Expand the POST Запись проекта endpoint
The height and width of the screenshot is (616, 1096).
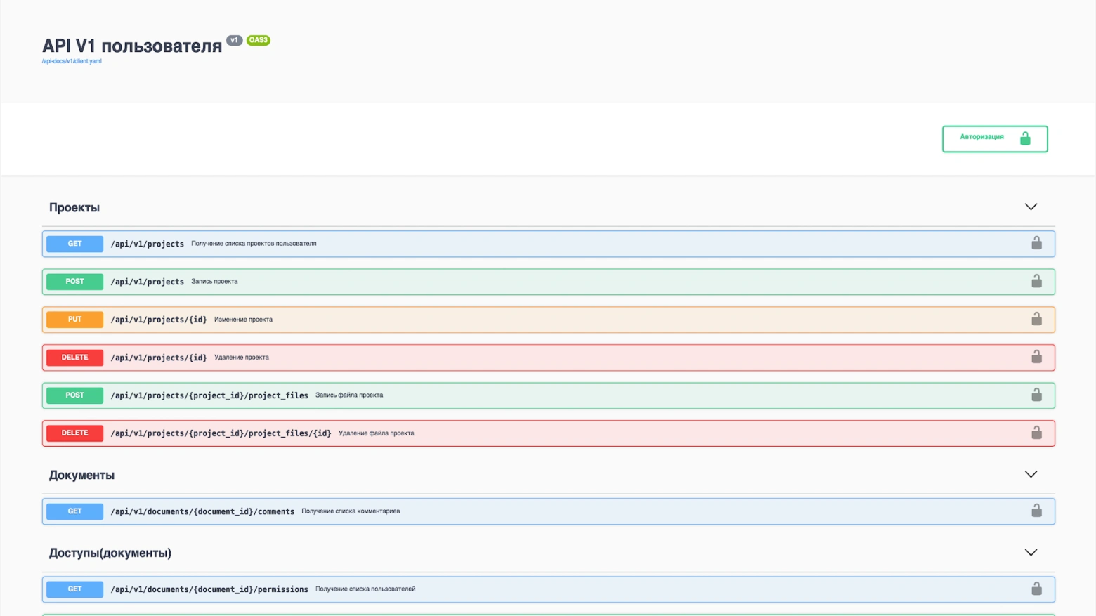click(x=214, y=282)
